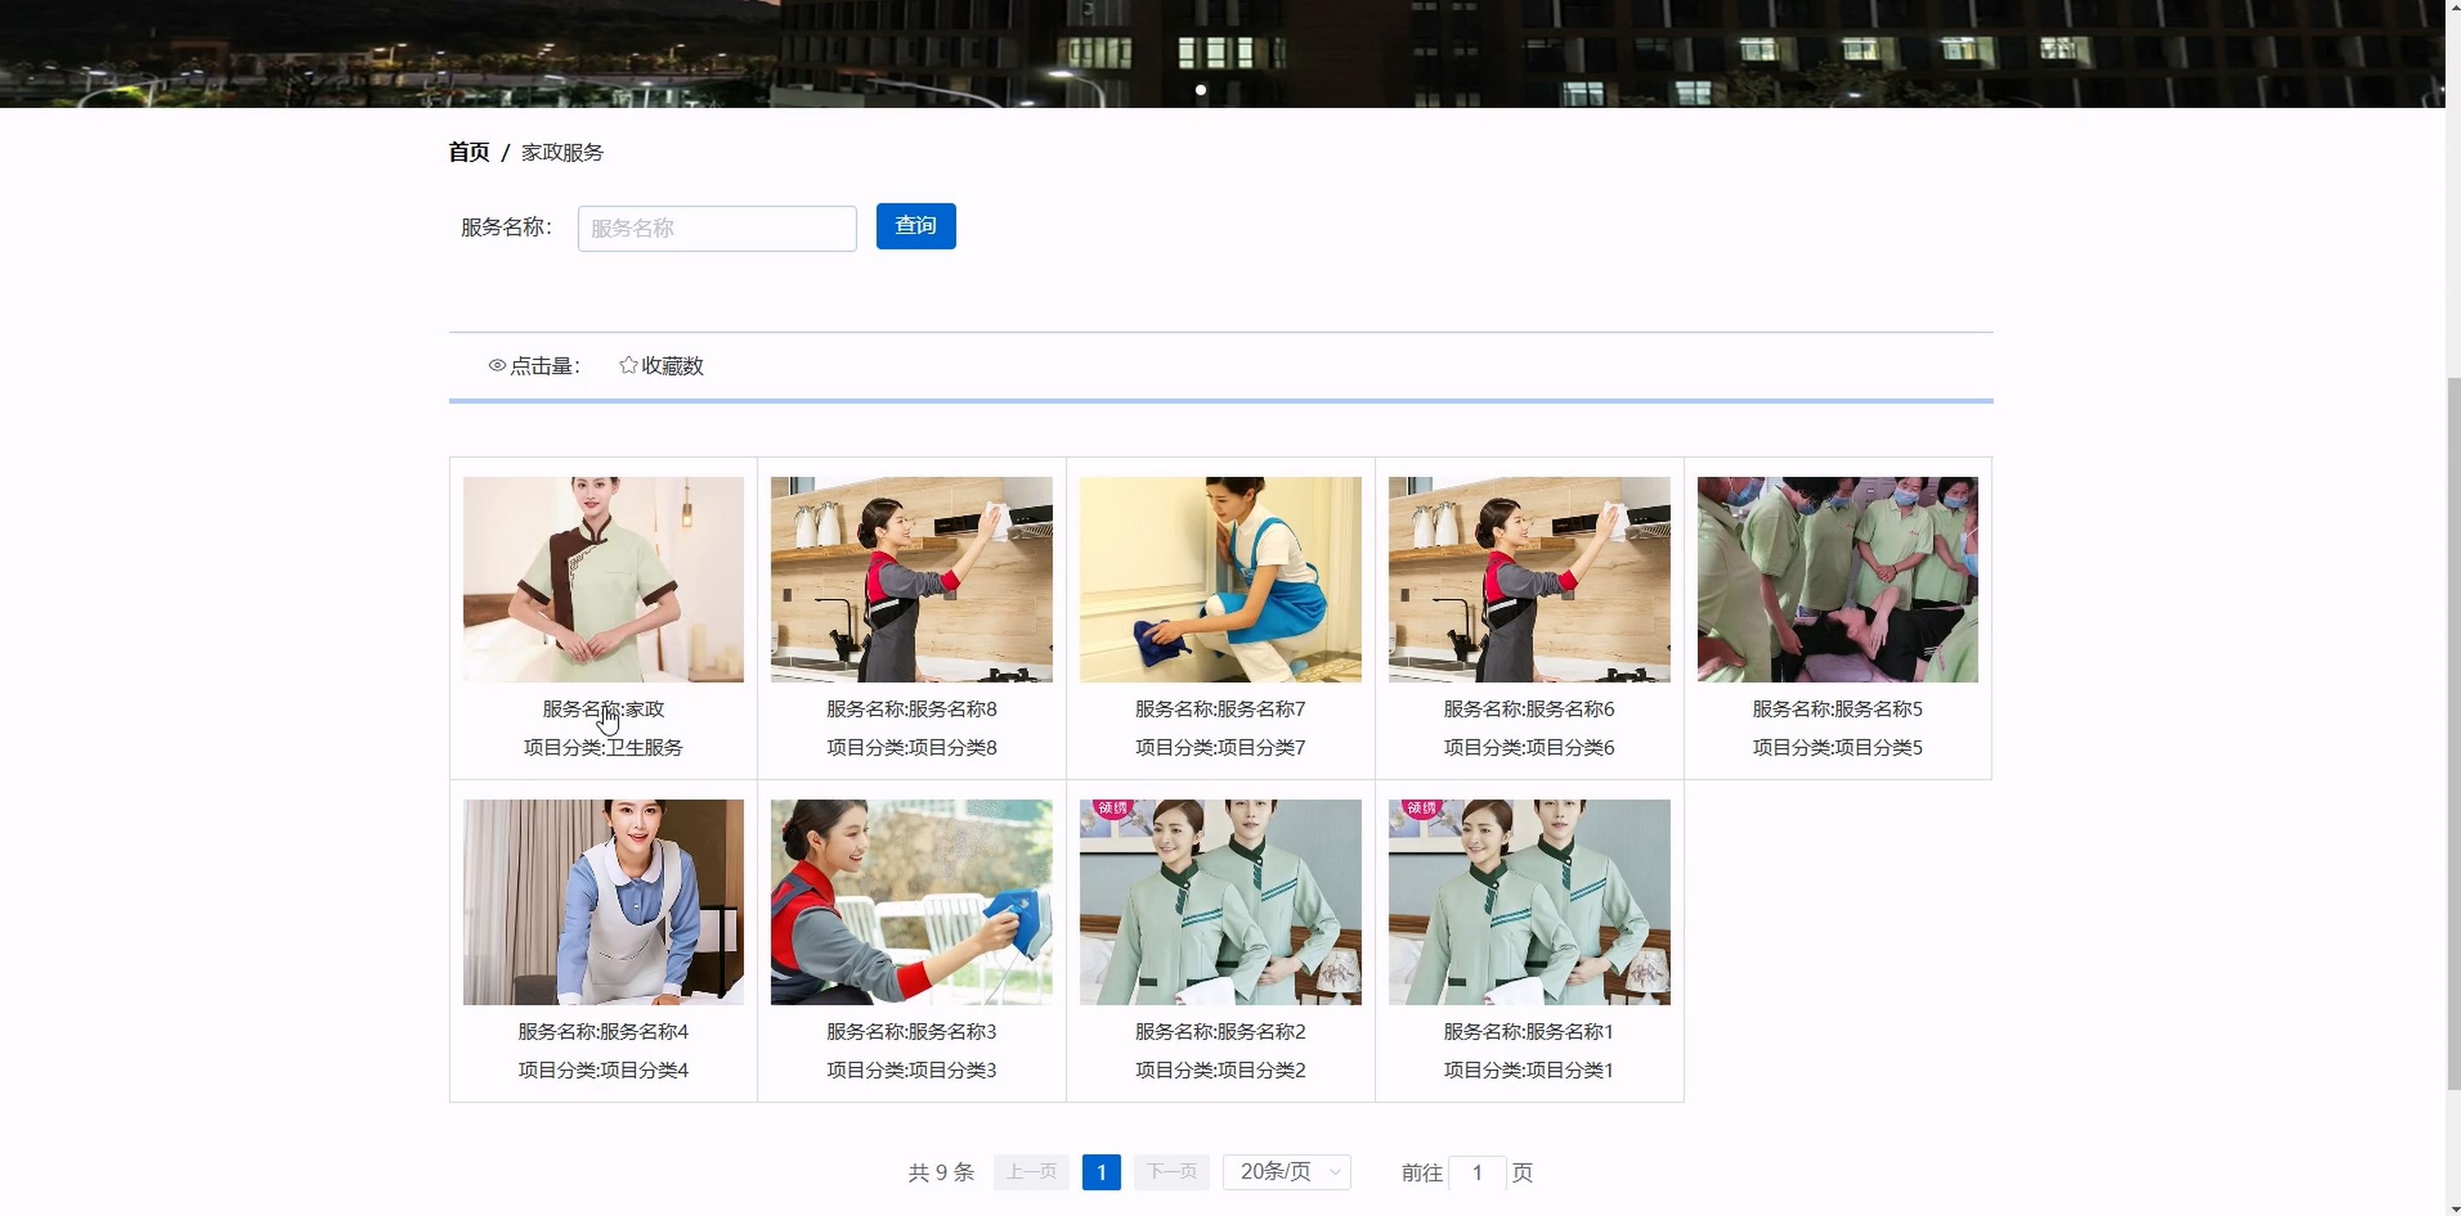Click the 前往 page jump input field
Screen dimensions: 2461x1216
pos(1477,1173)
